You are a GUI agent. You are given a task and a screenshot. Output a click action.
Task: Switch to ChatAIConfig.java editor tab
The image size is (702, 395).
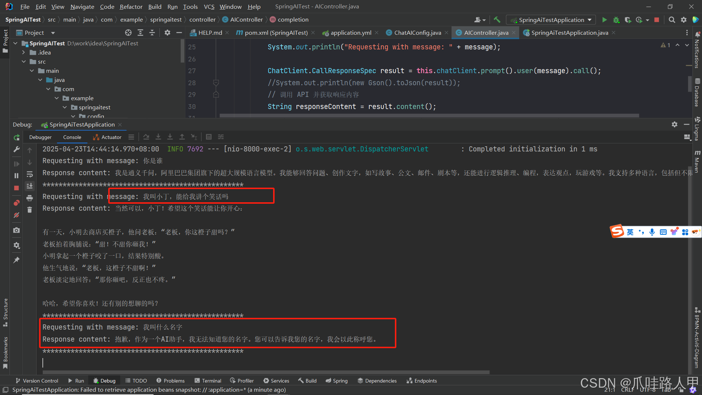point(417,33)
